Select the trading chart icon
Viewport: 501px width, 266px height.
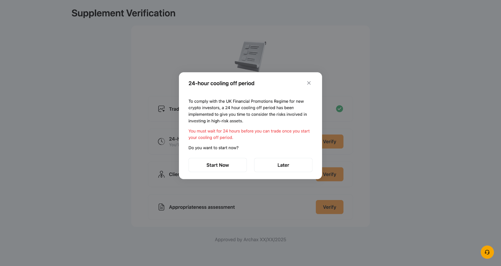click(x=162, y=109)
